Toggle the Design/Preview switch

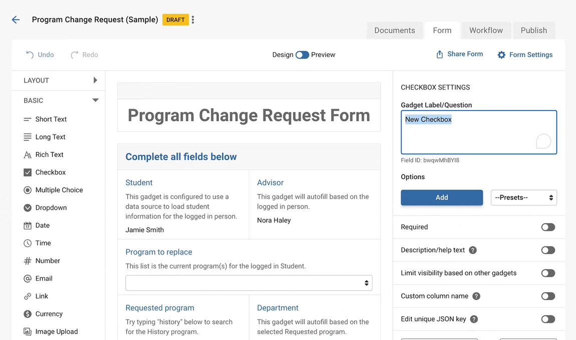[303, 54]
